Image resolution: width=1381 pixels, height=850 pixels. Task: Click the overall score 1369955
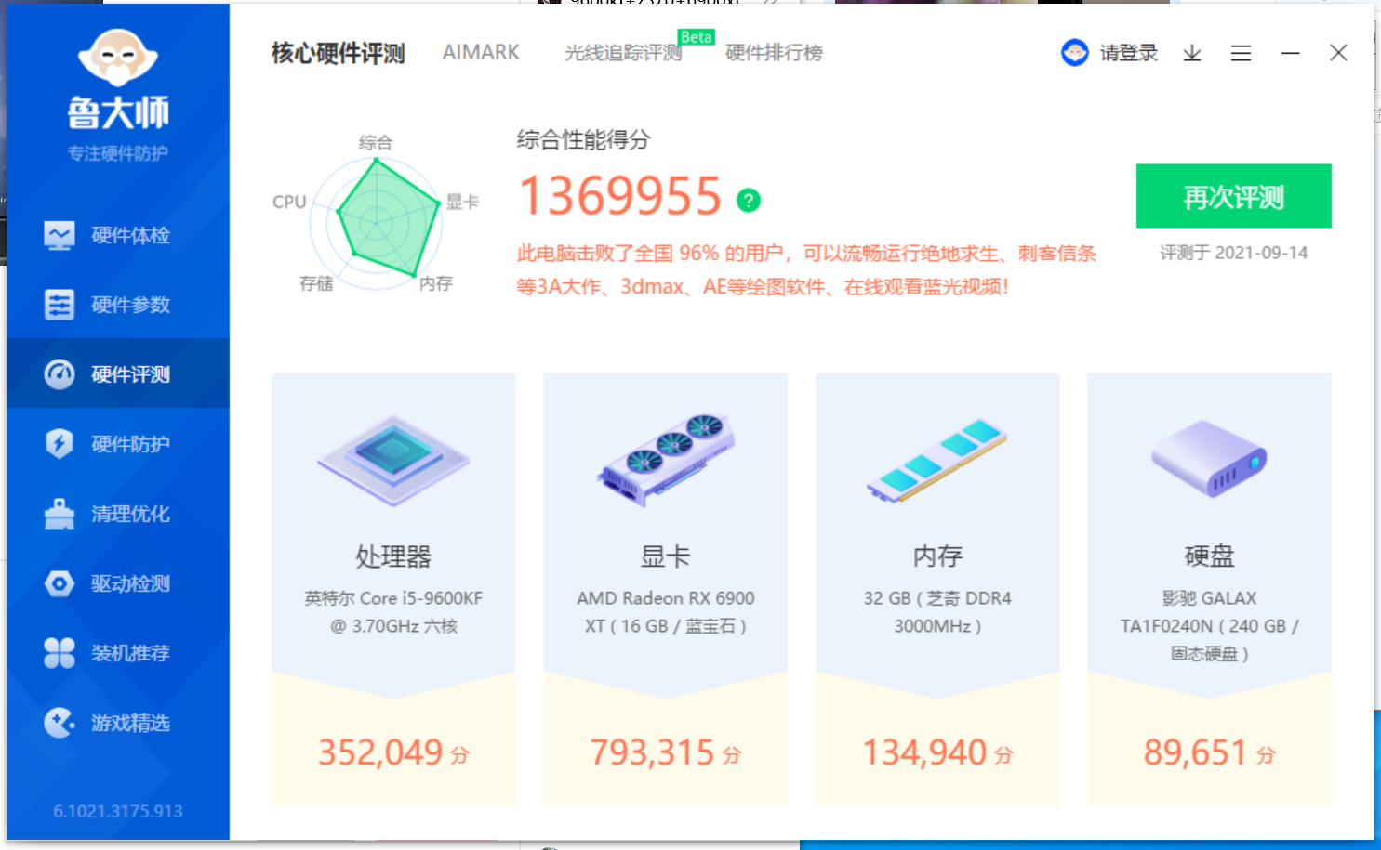(x=620, y=196)
